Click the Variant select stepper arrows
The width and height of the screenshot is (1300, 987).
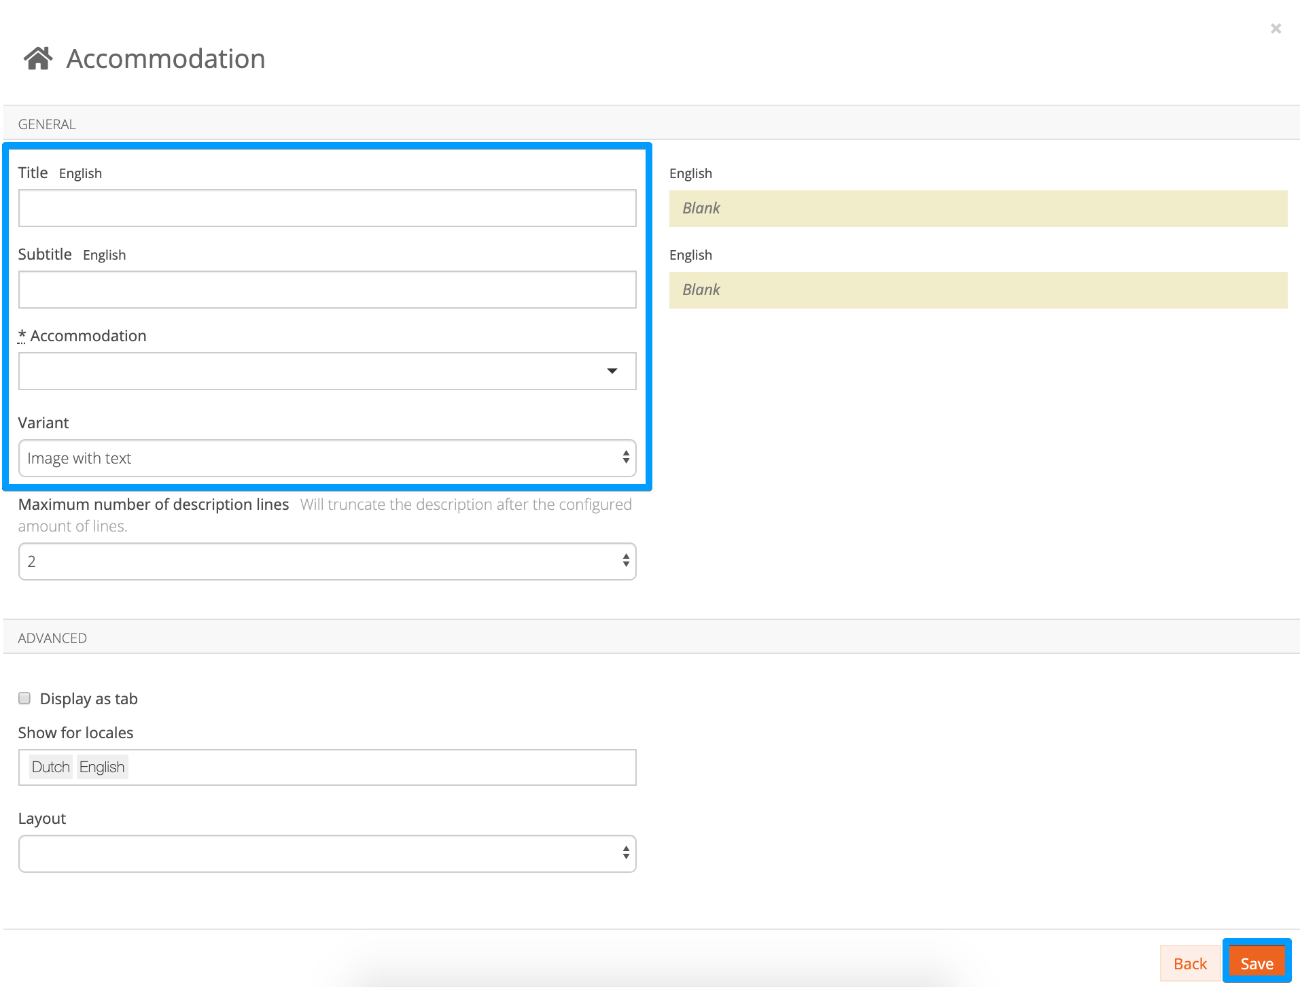click(x=626, y=457)
